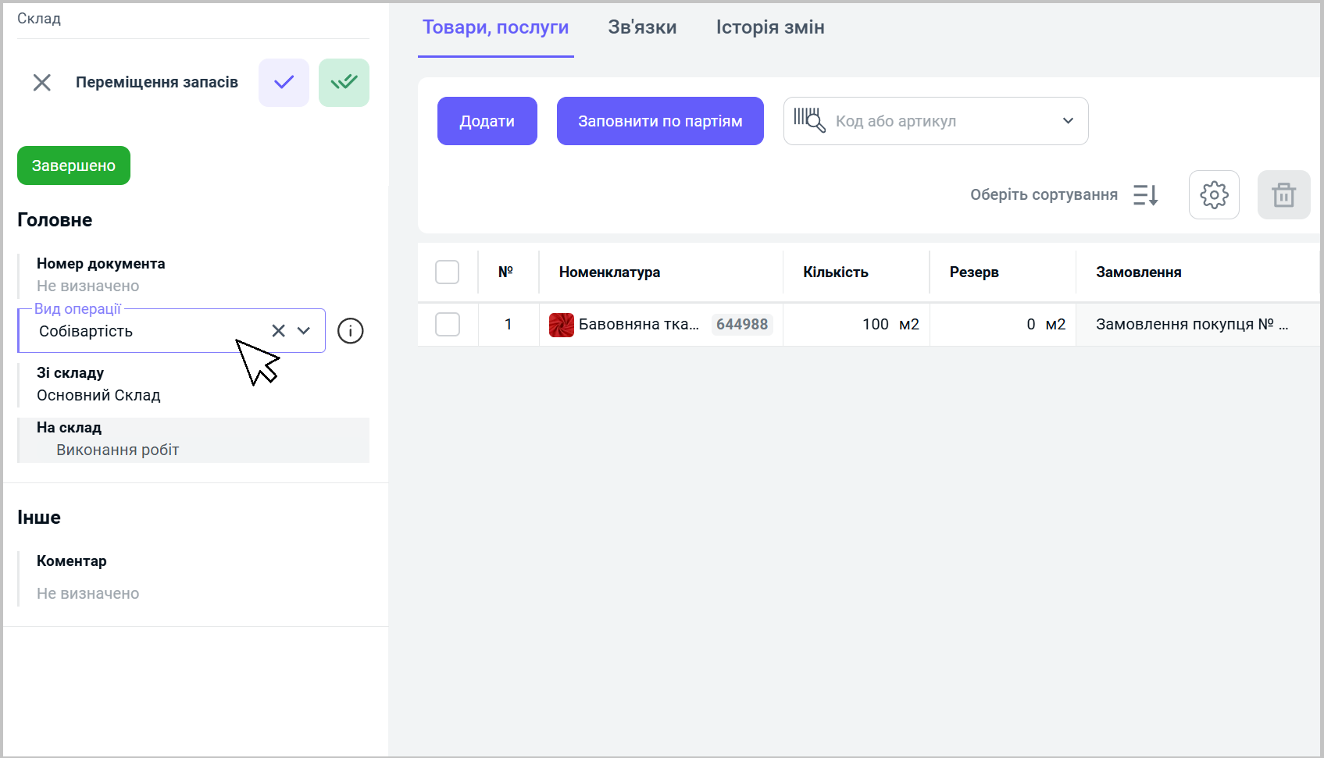This screenshot has width=1324, height=758.
Task: Open the Оберіть сортування sorting selector
Action: (1044, 195)
